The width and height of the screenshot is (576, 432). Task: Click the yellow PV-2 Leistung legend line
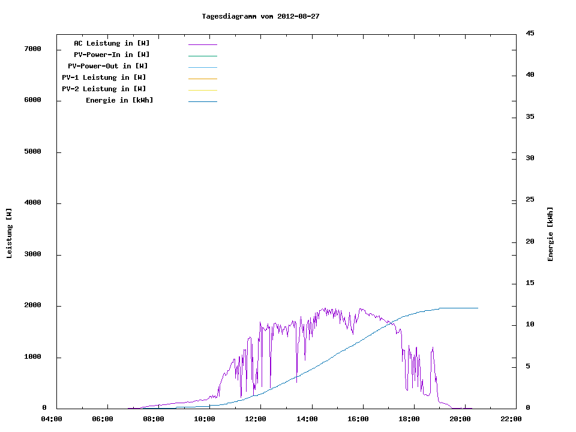coord(202,90)
